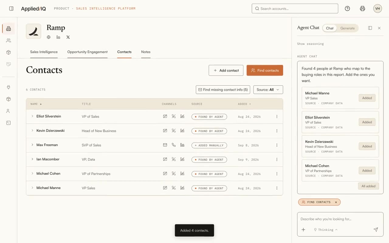Open the single user icon in sidebar
The image size is (389, 243).
point(9,111)
